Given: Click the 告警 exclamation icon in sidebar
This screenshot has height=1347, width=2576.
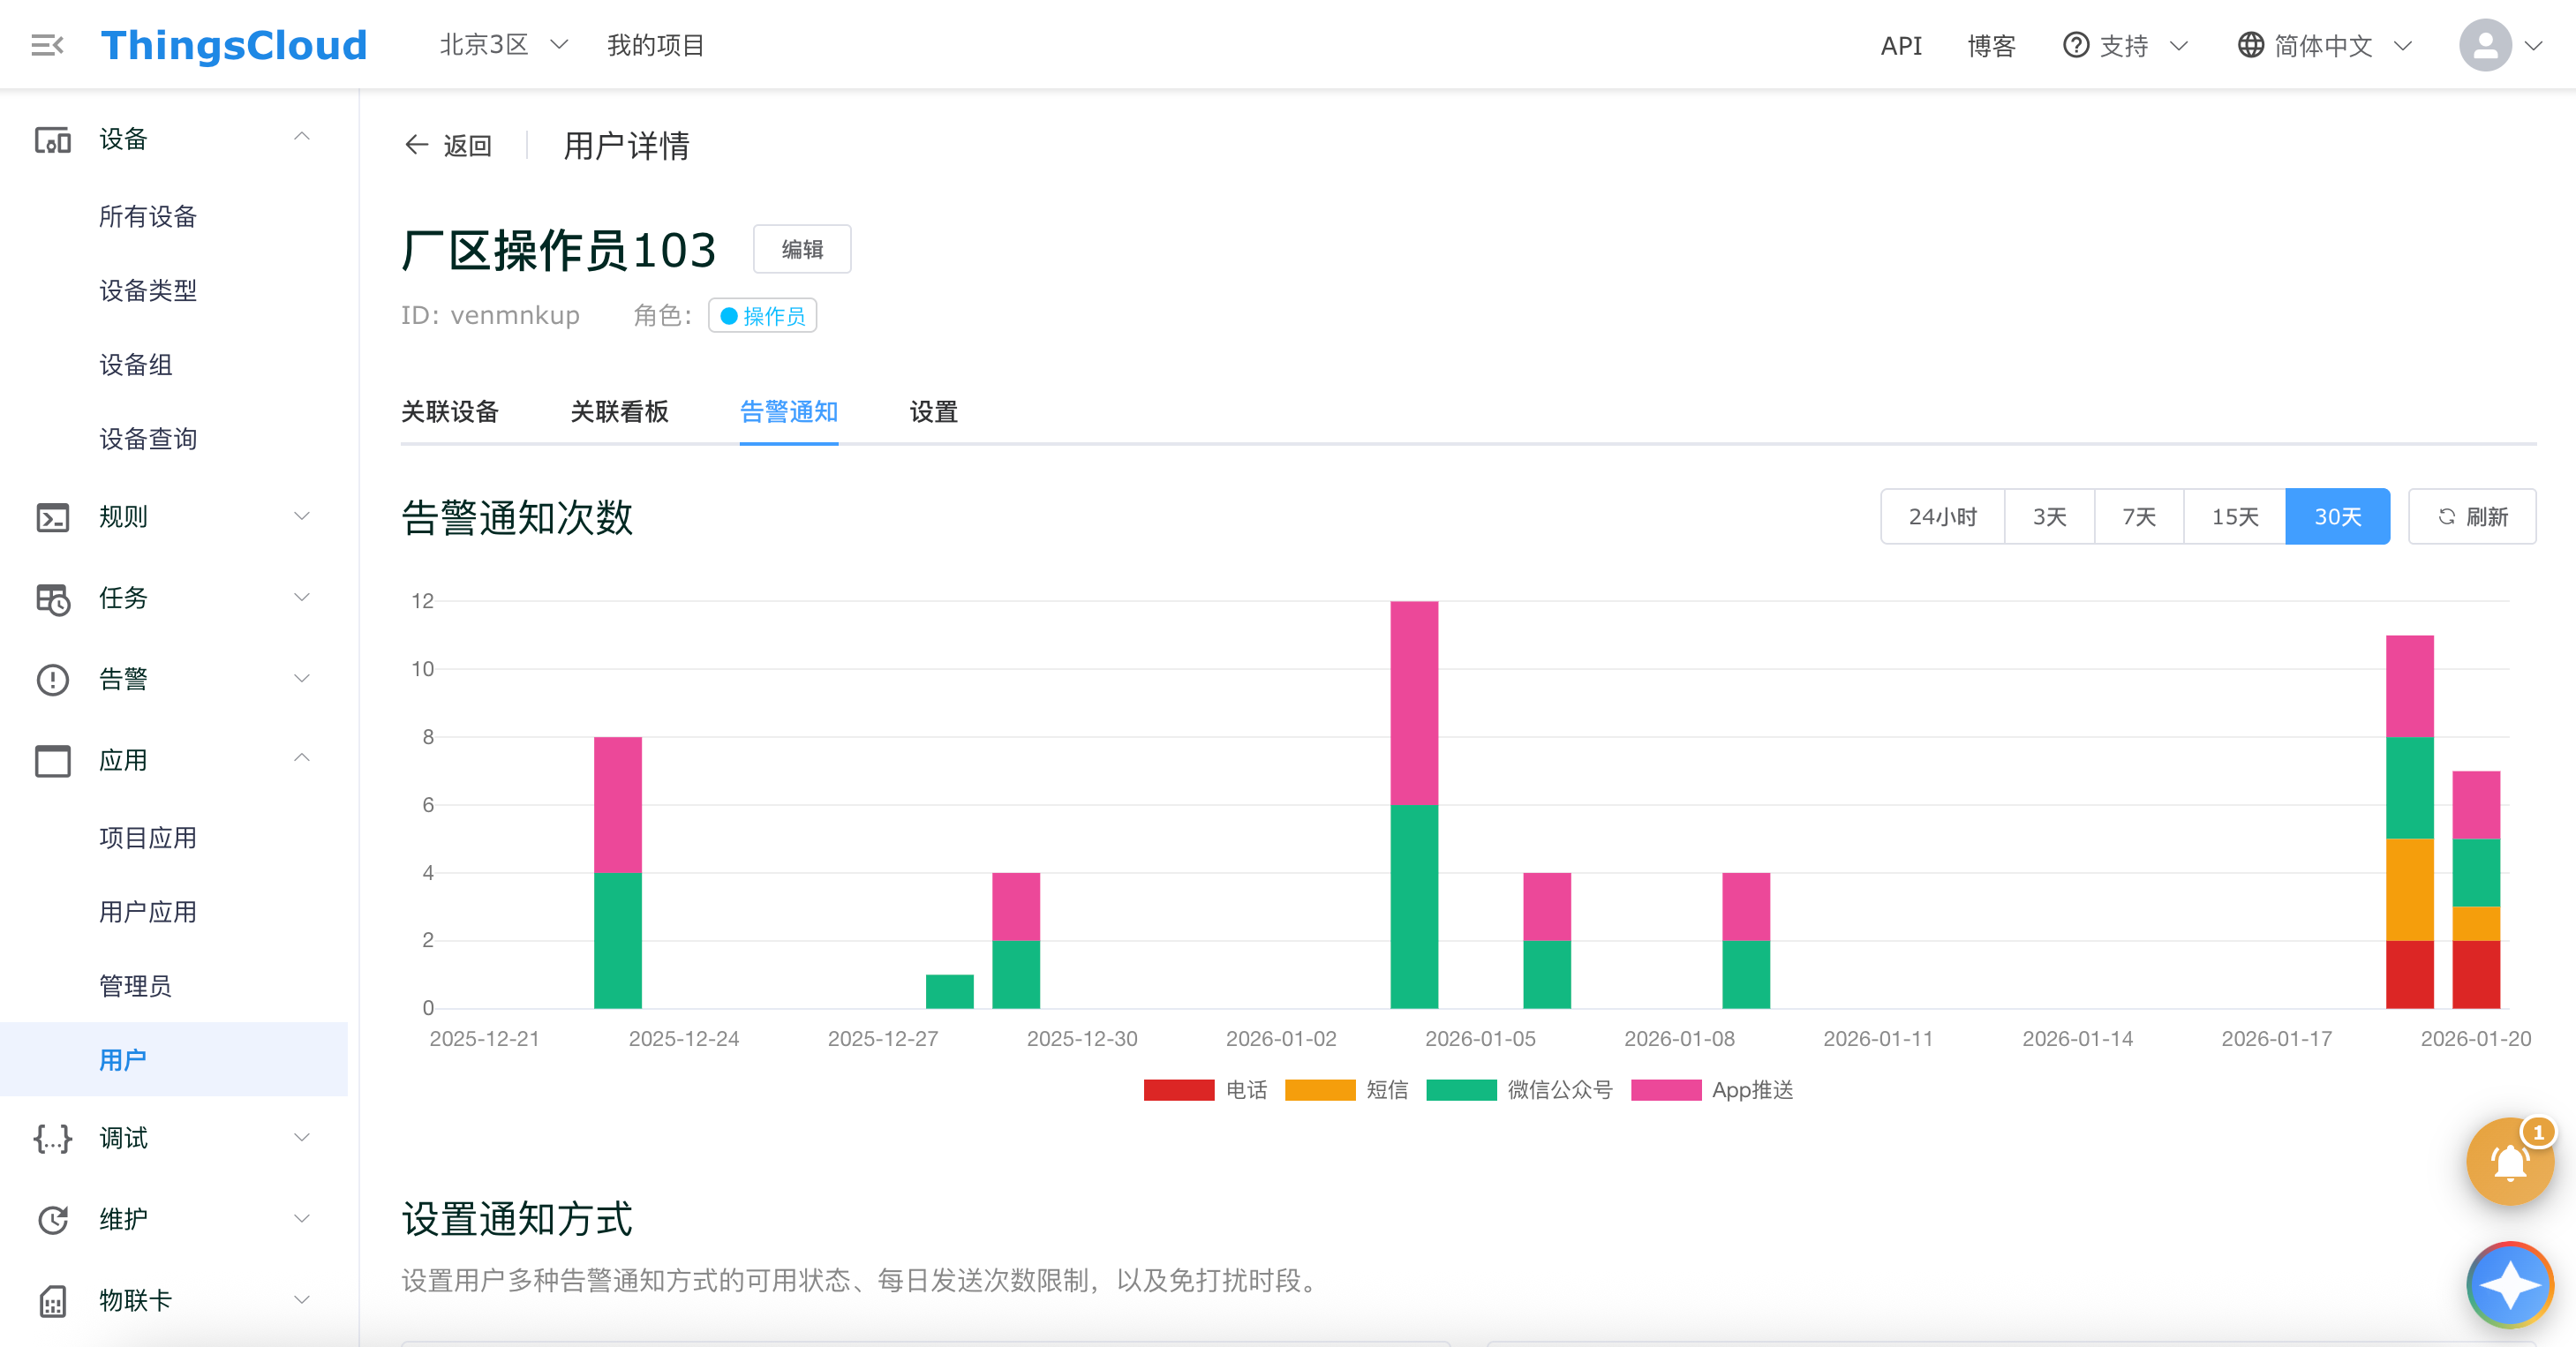Looking at the screenshot, I should point(52,679).
